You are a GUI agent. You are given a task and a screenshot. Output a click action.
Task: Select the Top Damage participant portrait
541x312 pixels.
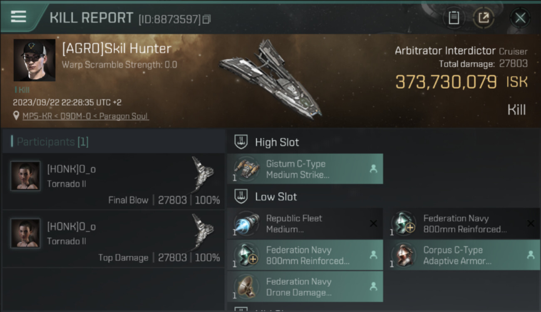pyautogui.click(x=25, y=233)
